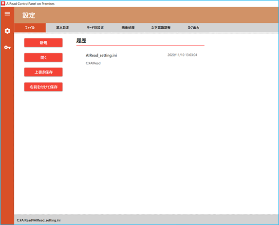Viewport: 279px width, 225px height.
Task: Open the モード別設定 tab
Action: point(95,28)
